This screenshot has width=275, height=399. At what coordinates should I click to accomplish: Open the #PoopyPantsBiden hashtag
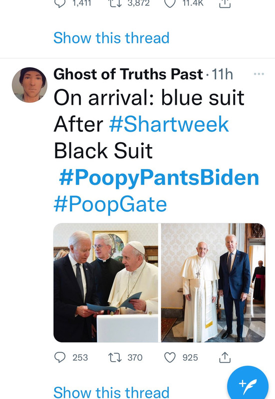pos(159,178)
